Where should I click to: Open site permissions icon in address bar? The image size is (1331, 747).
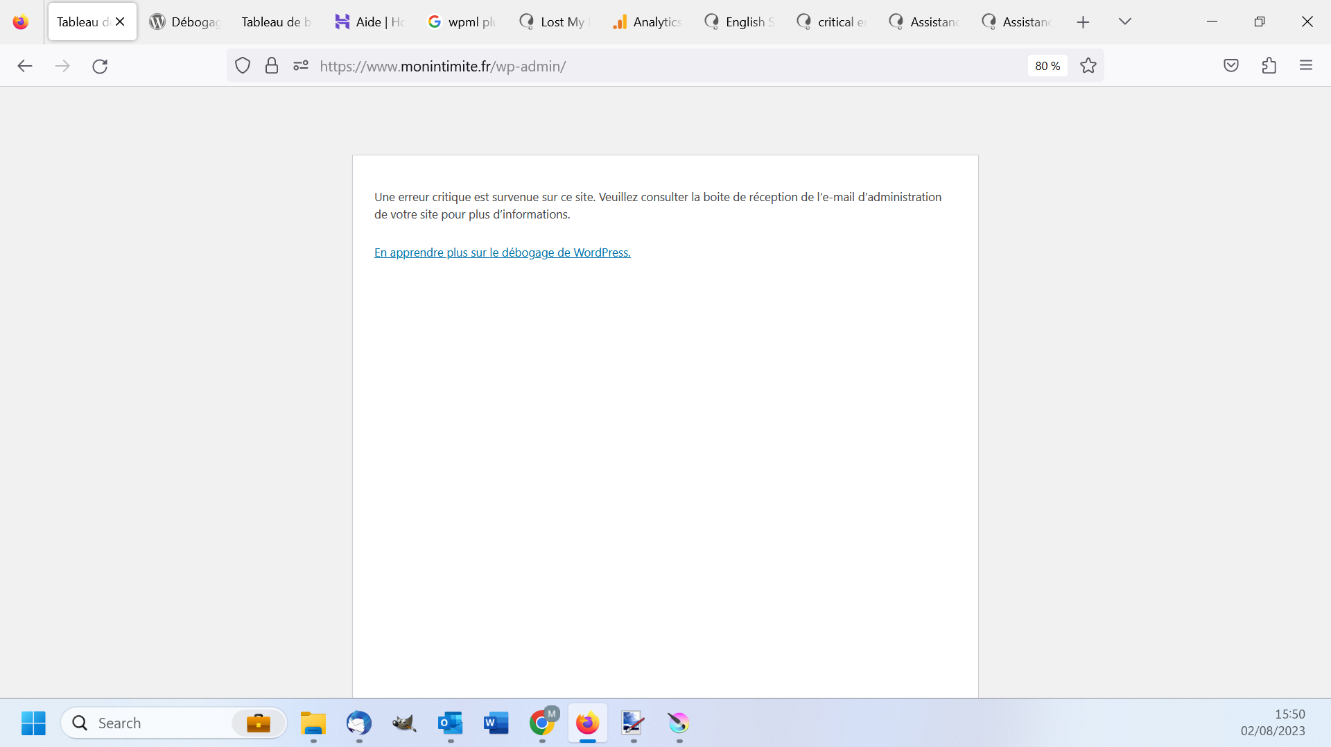click(x=301, y=66)
